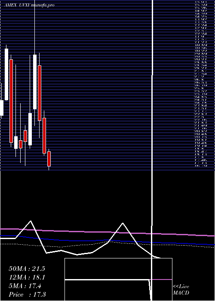
Task: Click the MACD box outline
Action: 118,279
